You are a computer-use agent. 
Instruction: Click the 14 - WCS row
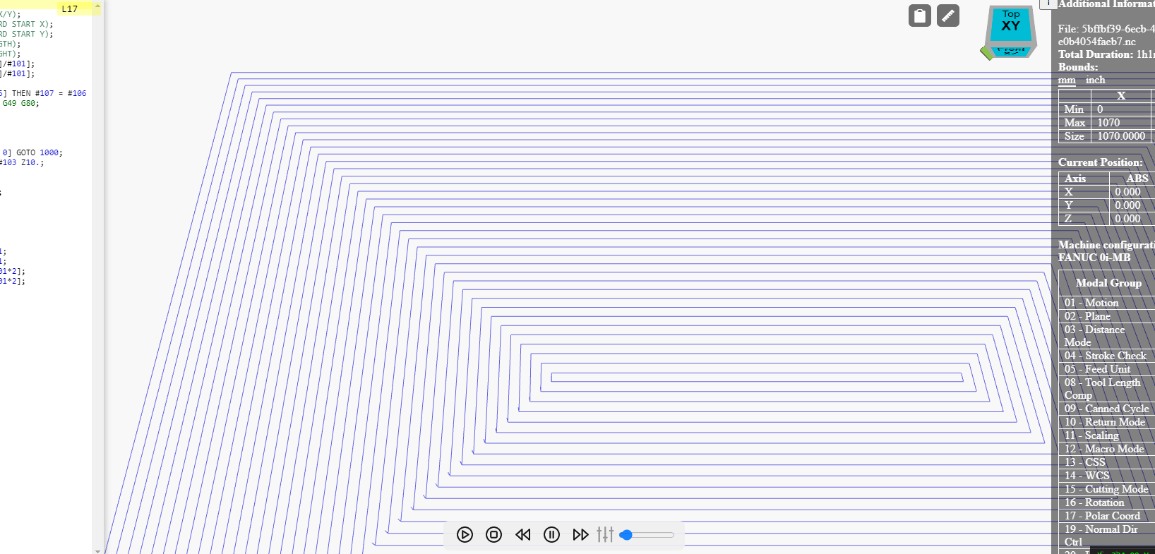pos(1107,476)
